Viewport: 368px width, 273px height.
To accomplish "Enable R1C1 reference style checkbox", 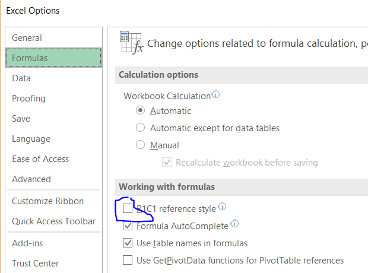I will (128, 209).
